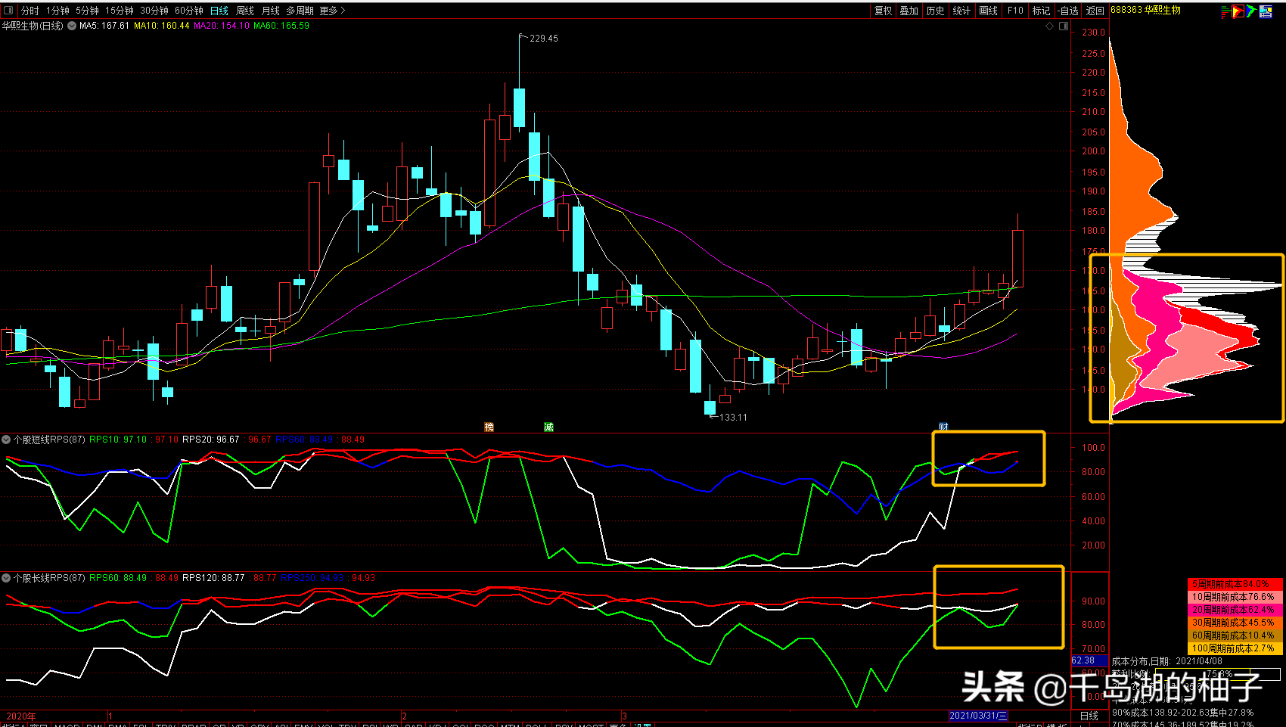This screenshot has height=727, width=1286.
Task: Switch to 分时 intraday view
Action: click(x=30, y=11)
